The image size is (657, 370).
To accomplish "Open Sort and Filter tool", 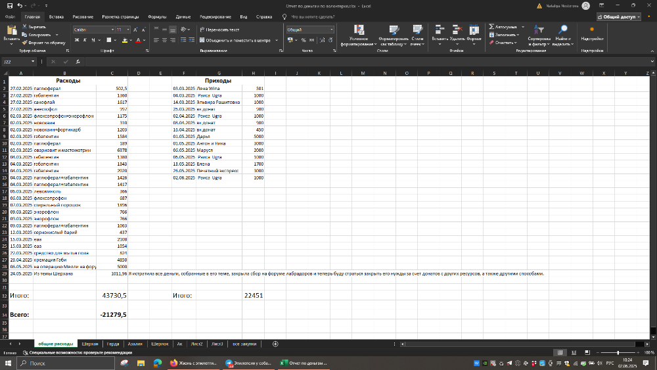I will (539, 31).
